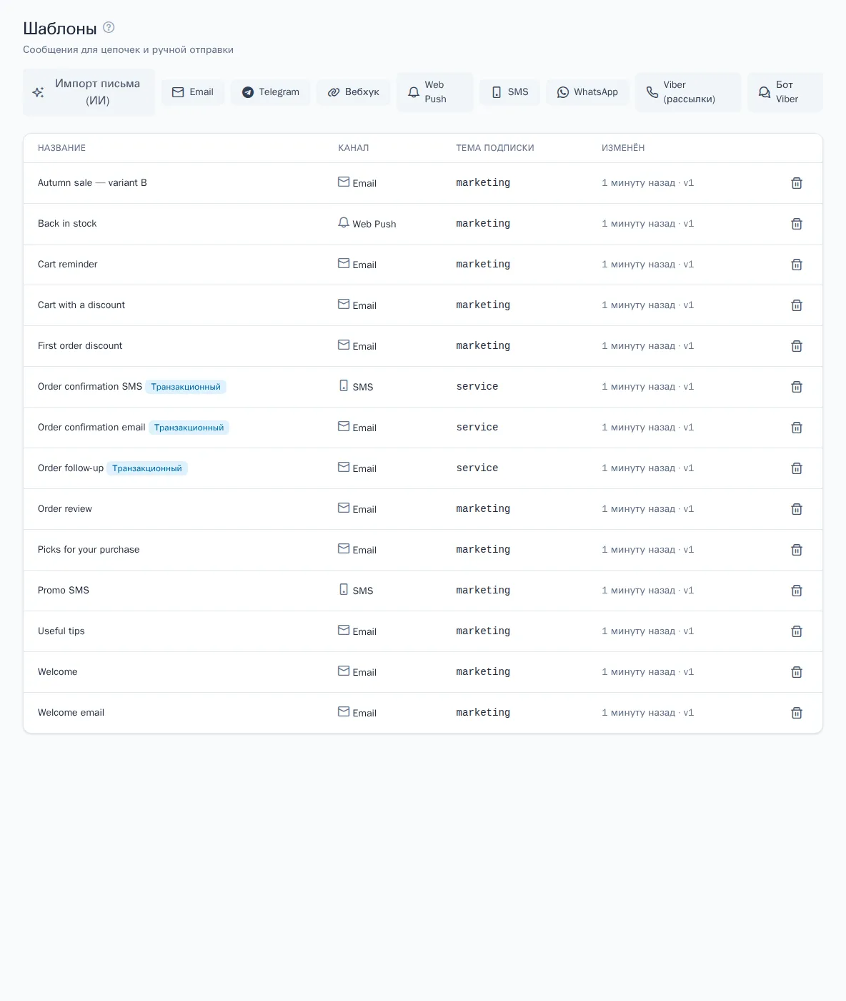
Task: Delete the First order discount template
Action: (x=797, y=346)
